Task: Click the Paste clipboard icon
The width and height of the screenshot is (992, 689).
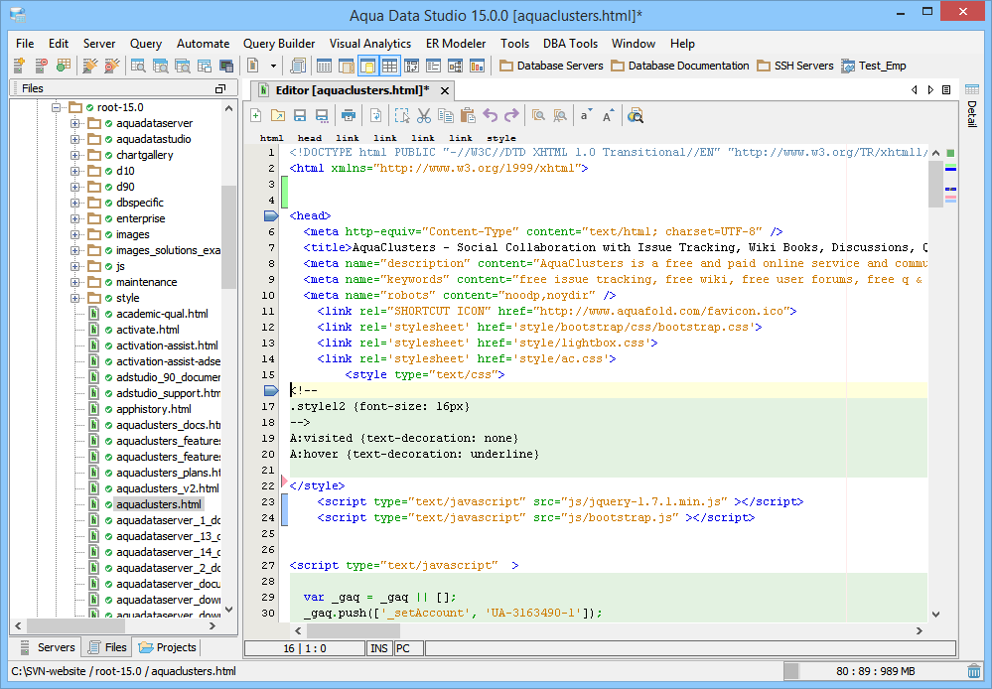Action: 468,116
